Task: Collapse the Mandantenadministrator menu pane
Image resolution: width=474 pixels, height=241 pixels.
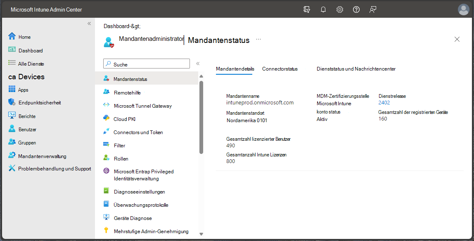Action: tap(198, 64)
